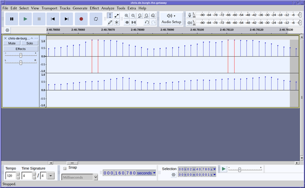Viewport: 305px width, 188px height.
Task: Click the Zoom Out magnifier
Action: click(133, 16)
